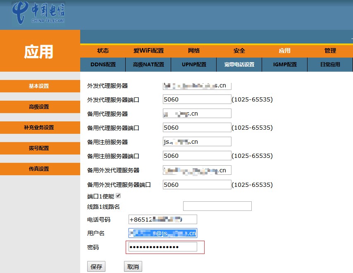This screenshot has width=353, height=273.
Task: Switch to the 网络 tab
Action: (193, 51)
